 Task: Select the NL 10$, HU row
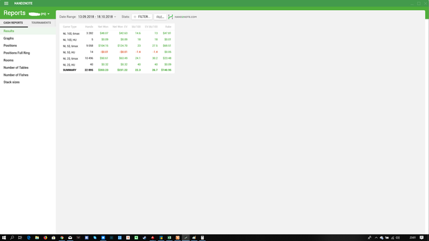coord(117,39)
